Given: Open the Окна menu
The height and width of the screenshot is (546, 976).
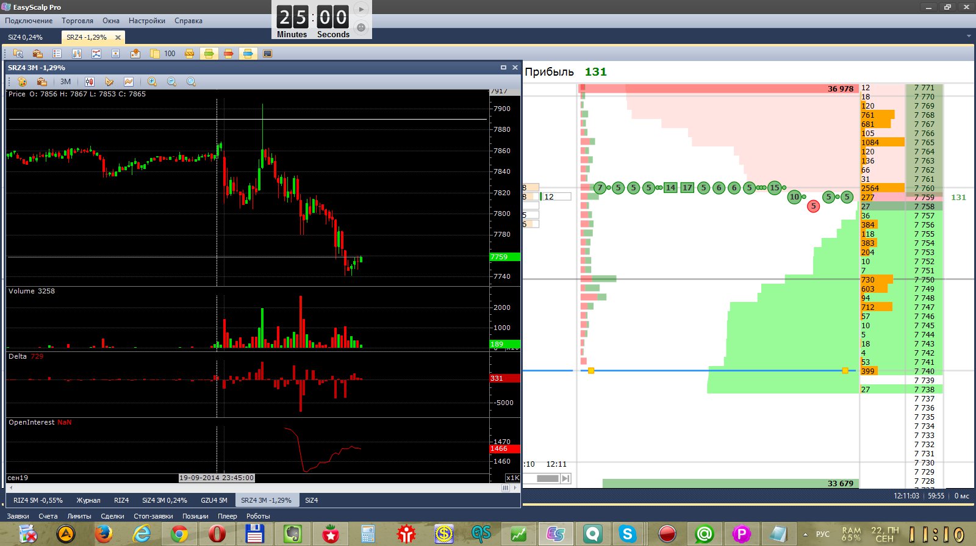Looking at the screenshot, I should [111, 21].
